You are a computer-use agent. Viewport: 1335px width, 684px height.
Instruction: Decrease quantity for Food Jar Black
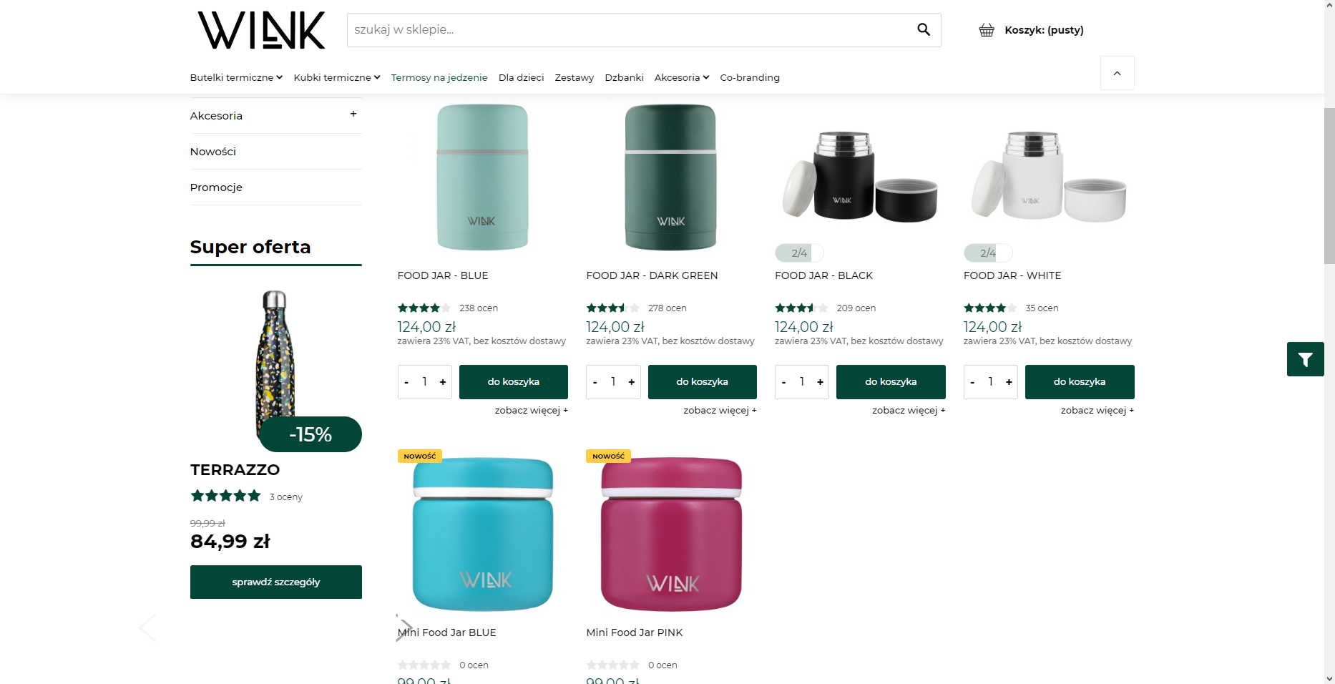pyautogui.click(x=784, y=382)
